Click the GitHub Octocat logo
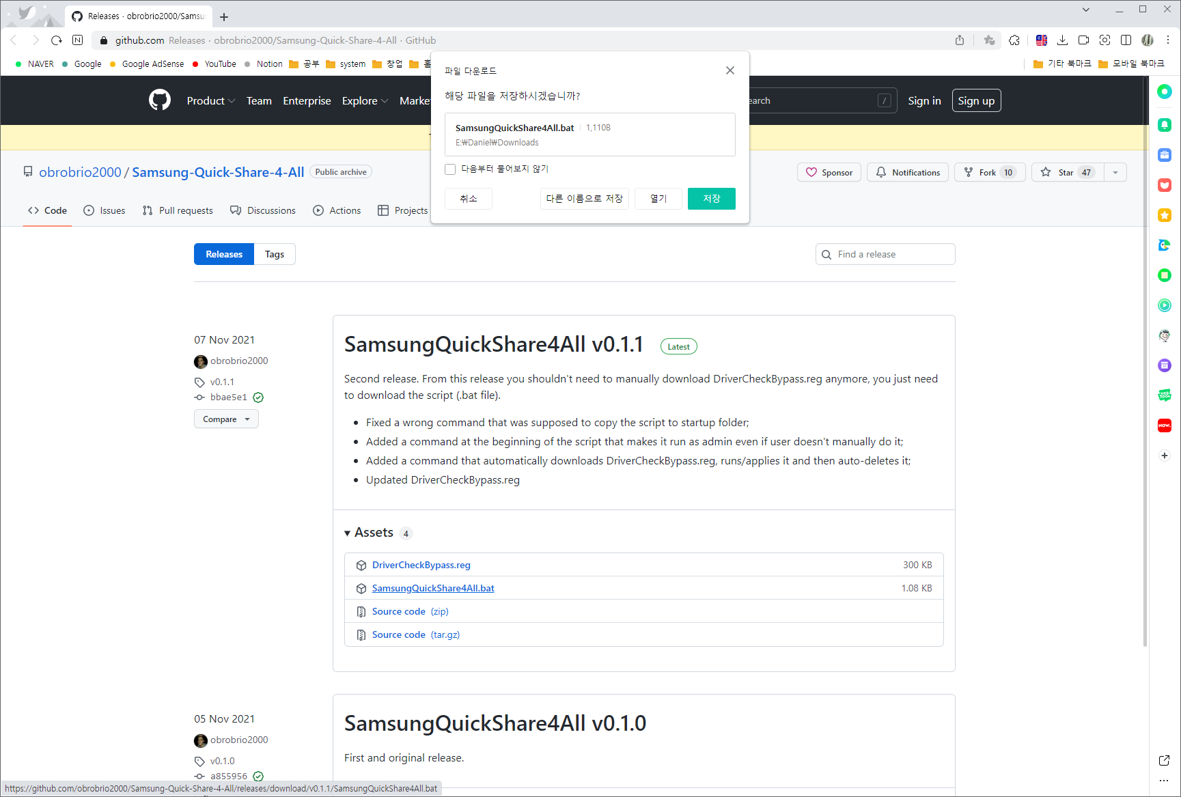 [x=160, y=100]
